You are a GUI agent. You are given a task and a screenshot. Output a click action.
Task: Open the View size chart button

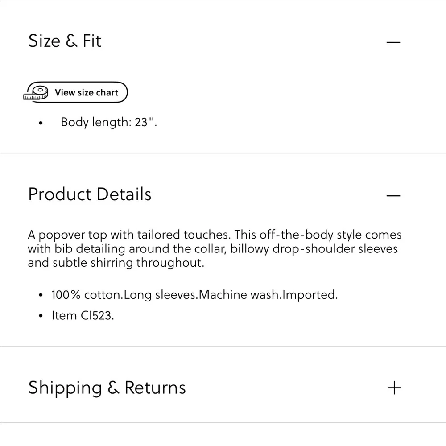[86, 93]
